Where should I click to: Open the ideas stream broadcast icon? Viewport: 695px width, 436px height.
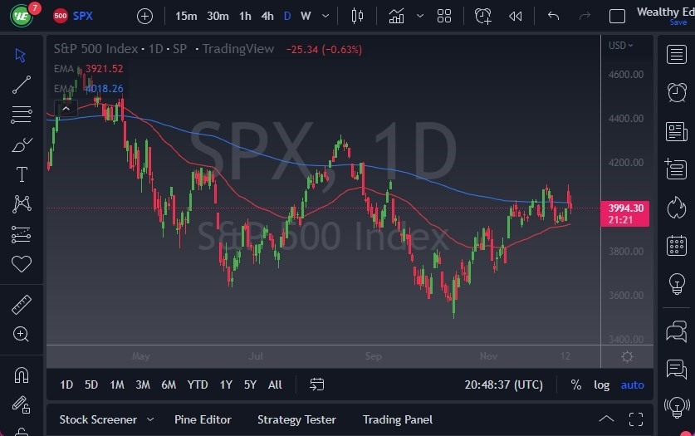pyautogui.click(x=677, y=407)
